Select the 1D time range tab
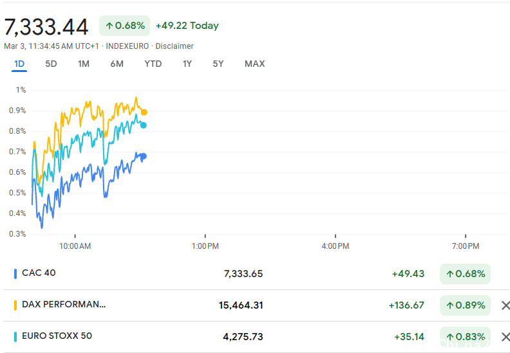Viewport: 510px width, 353px height. pyautogui.click(x=19, y=64)
